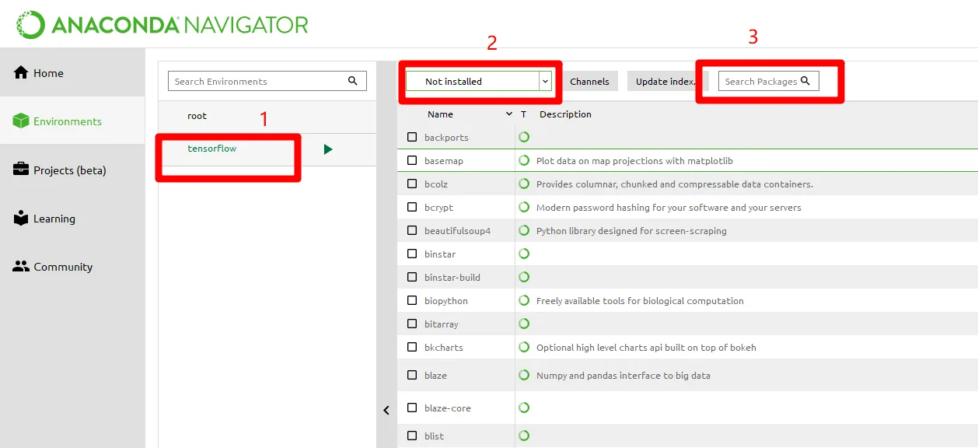Screen dimensions: 978x448
Task: Check the bitarray package checkbox
Action: coord(412,324)
